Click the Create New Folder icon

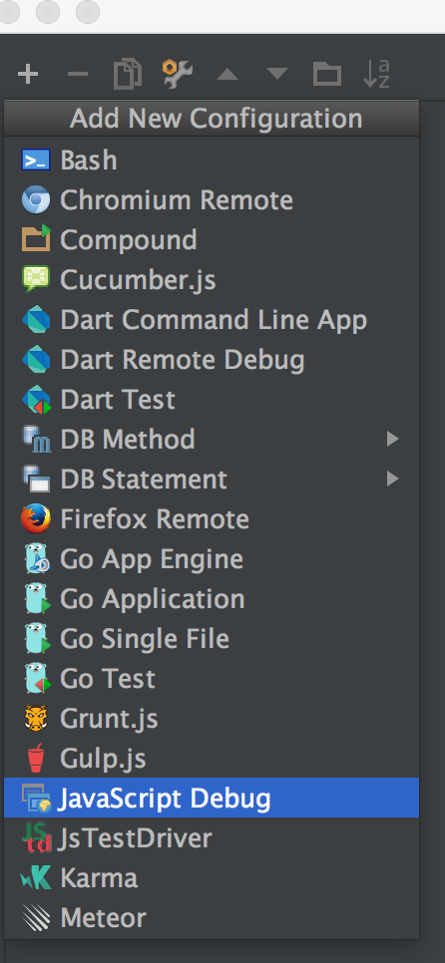pos(326,75)
